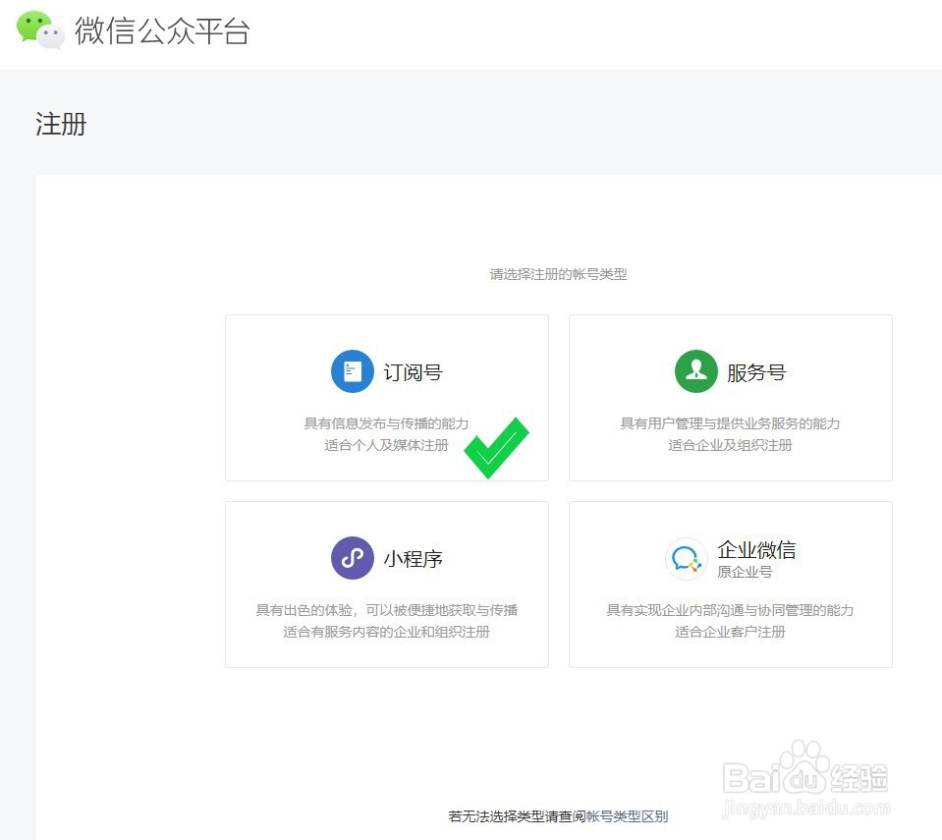Image resolution: width=942 pixels, height=840 pixels.
Task: Click the text 具有出色的体验，可以被便捷地获取与传播
Action: [x=386, y=610]
